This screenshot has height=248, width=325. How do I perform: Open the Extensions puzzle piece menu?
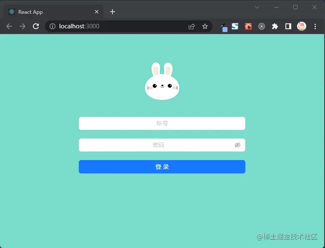(275, 26)
